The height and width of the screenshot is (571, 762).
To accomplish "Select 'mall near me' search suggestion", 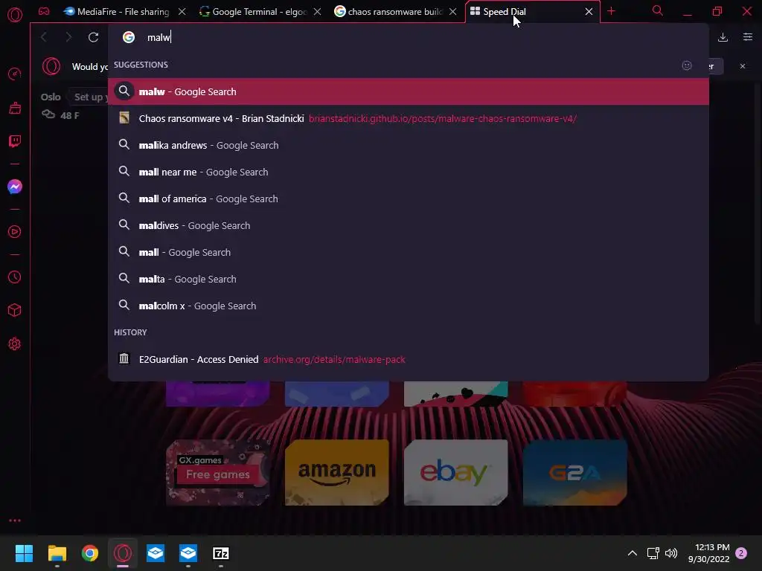I will [x=409, y=172].
